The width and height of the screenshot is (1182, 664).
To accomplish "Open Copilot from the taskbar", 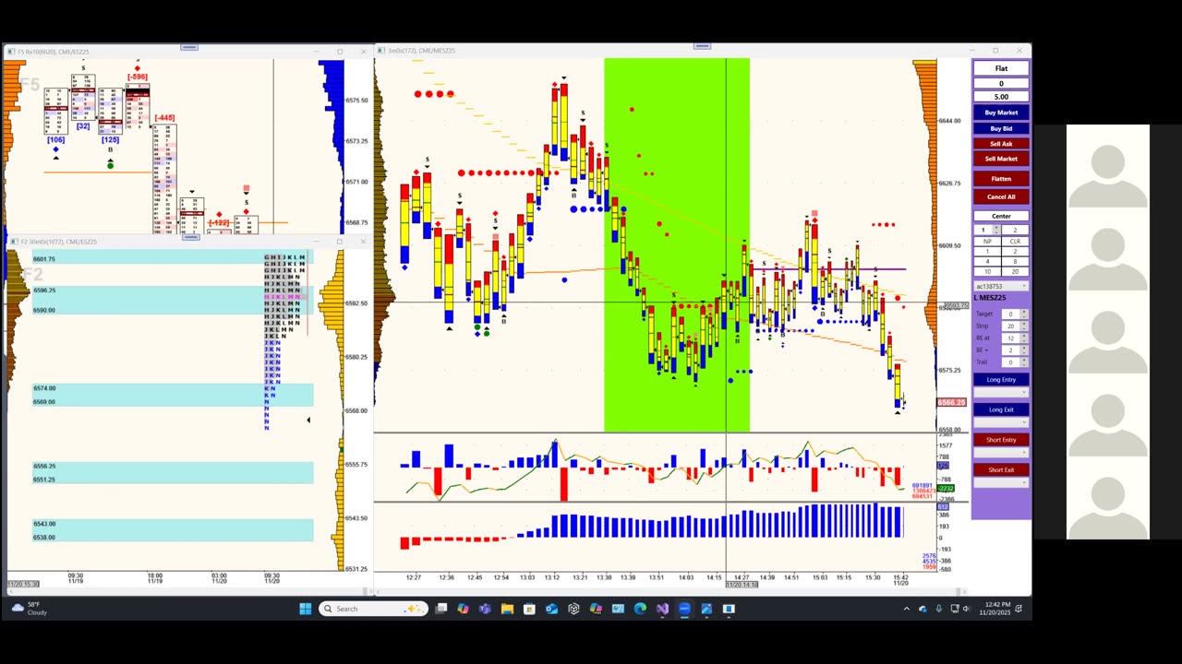I will tap(463, 609).
